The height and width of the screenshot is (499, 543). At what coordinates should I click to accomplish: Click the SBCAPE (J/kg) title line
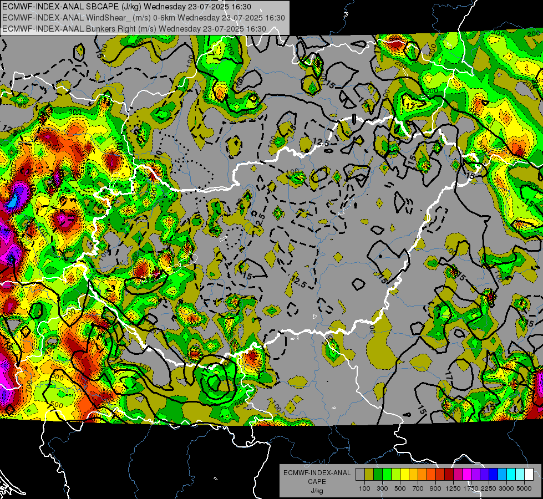pos(127,6)
